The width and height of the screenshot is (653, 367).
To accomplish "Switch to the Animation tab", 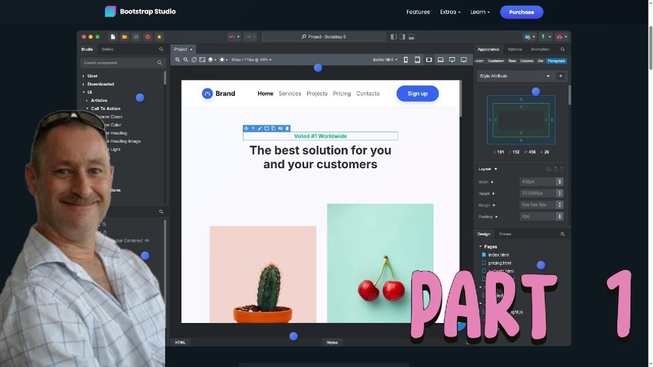I will click(540, 49).
